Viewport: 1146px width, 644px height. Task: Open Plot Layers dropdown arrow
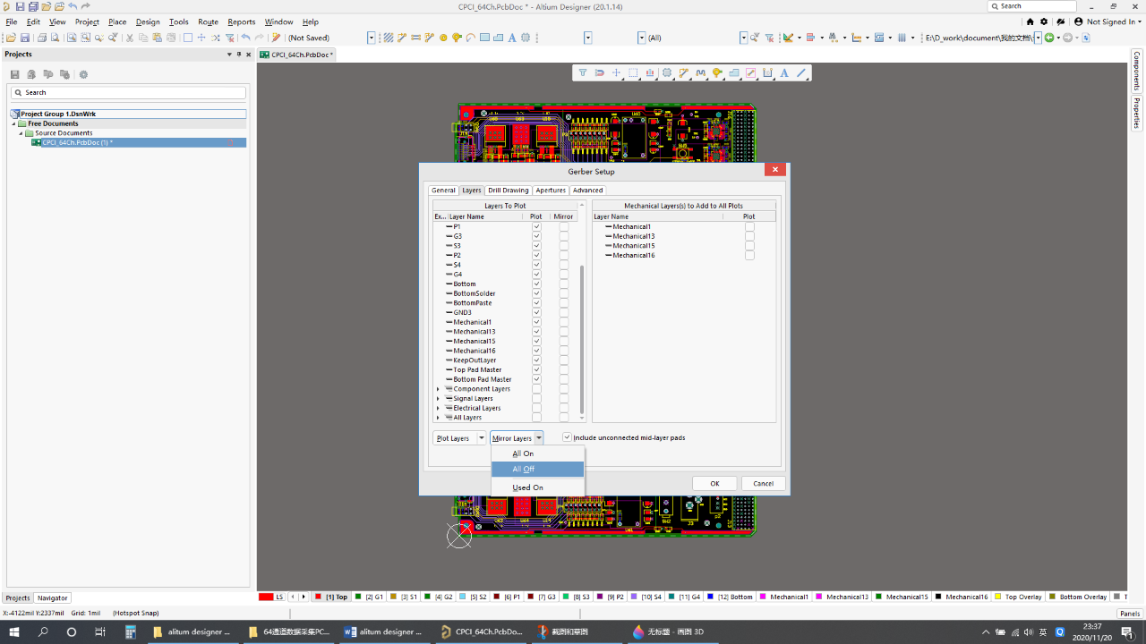click(x=481, y=438)
